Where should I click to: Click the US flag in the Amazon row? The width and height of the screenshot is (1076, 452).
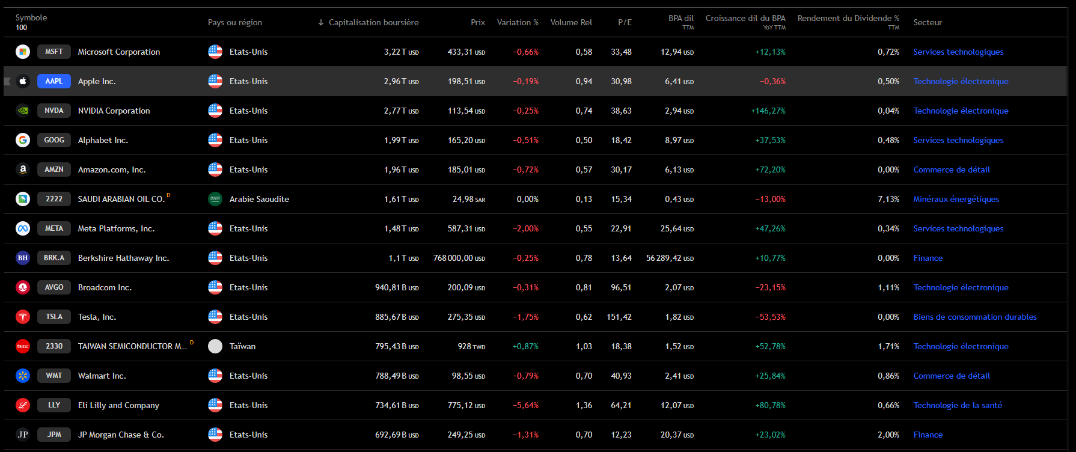click(215, 169)
